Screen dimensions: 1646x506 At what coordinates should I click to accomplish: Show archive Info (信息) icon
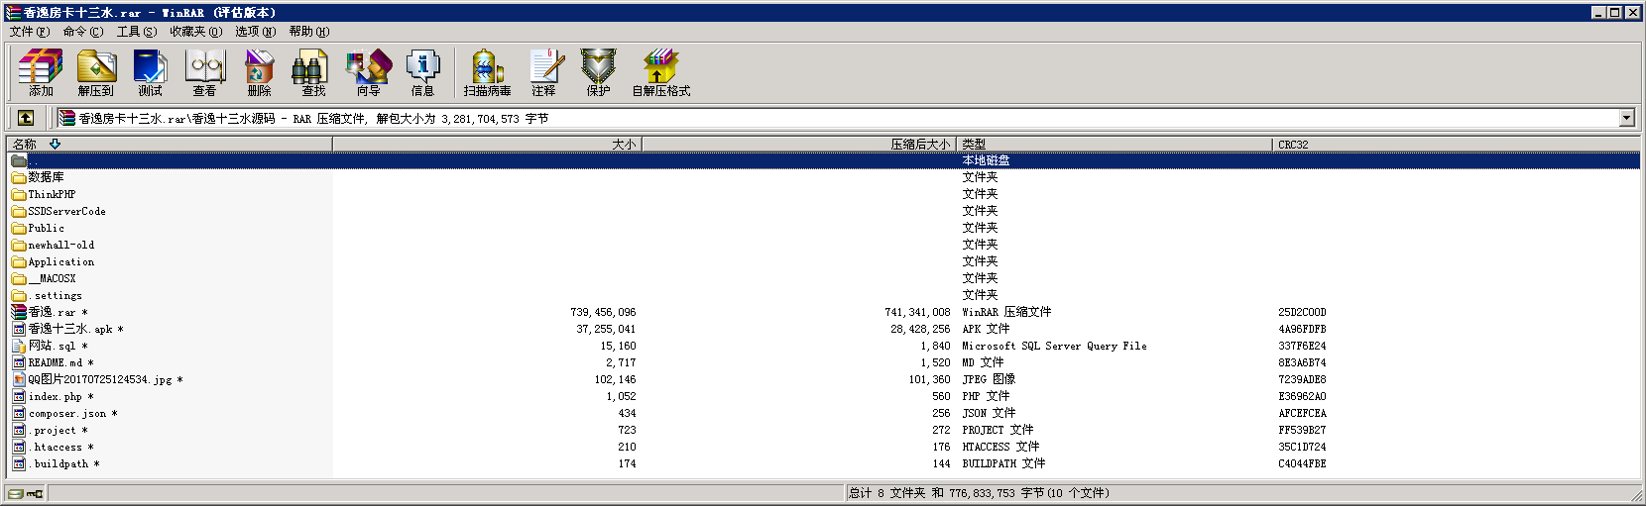(x=422, y=72)
